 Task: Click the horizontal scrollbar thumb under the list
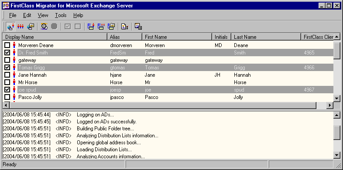point(163,105)
